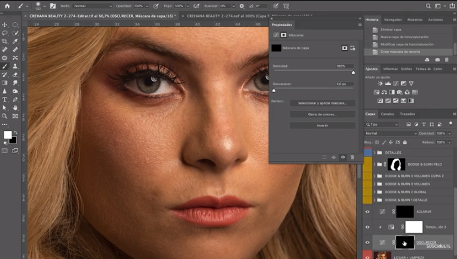The height and width of the screenshot is (259, 457).
Task: Open the Tipo layer filter dropdown
Action: pyautogui.click(x=382, y=124)
